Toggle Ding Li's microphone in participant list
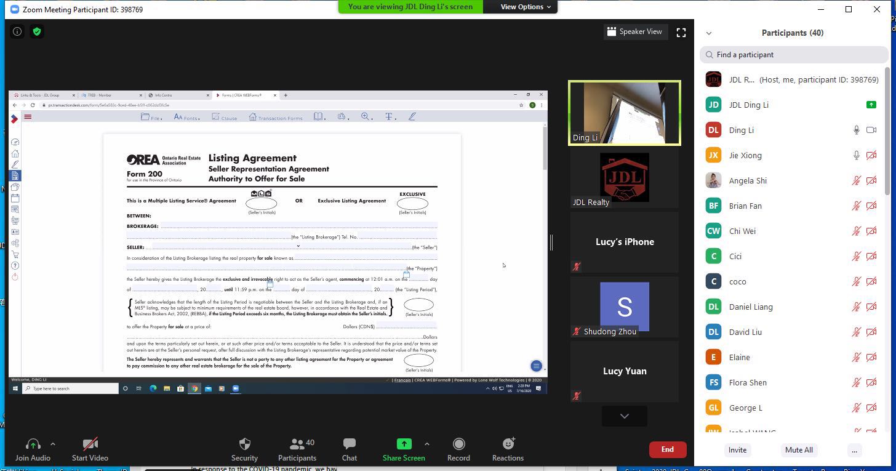 856,130
